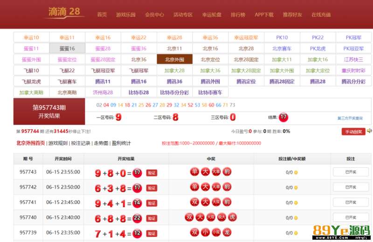Click 验证 button for draw 957742
373x242 pixels.
click(x=152, y=188)
